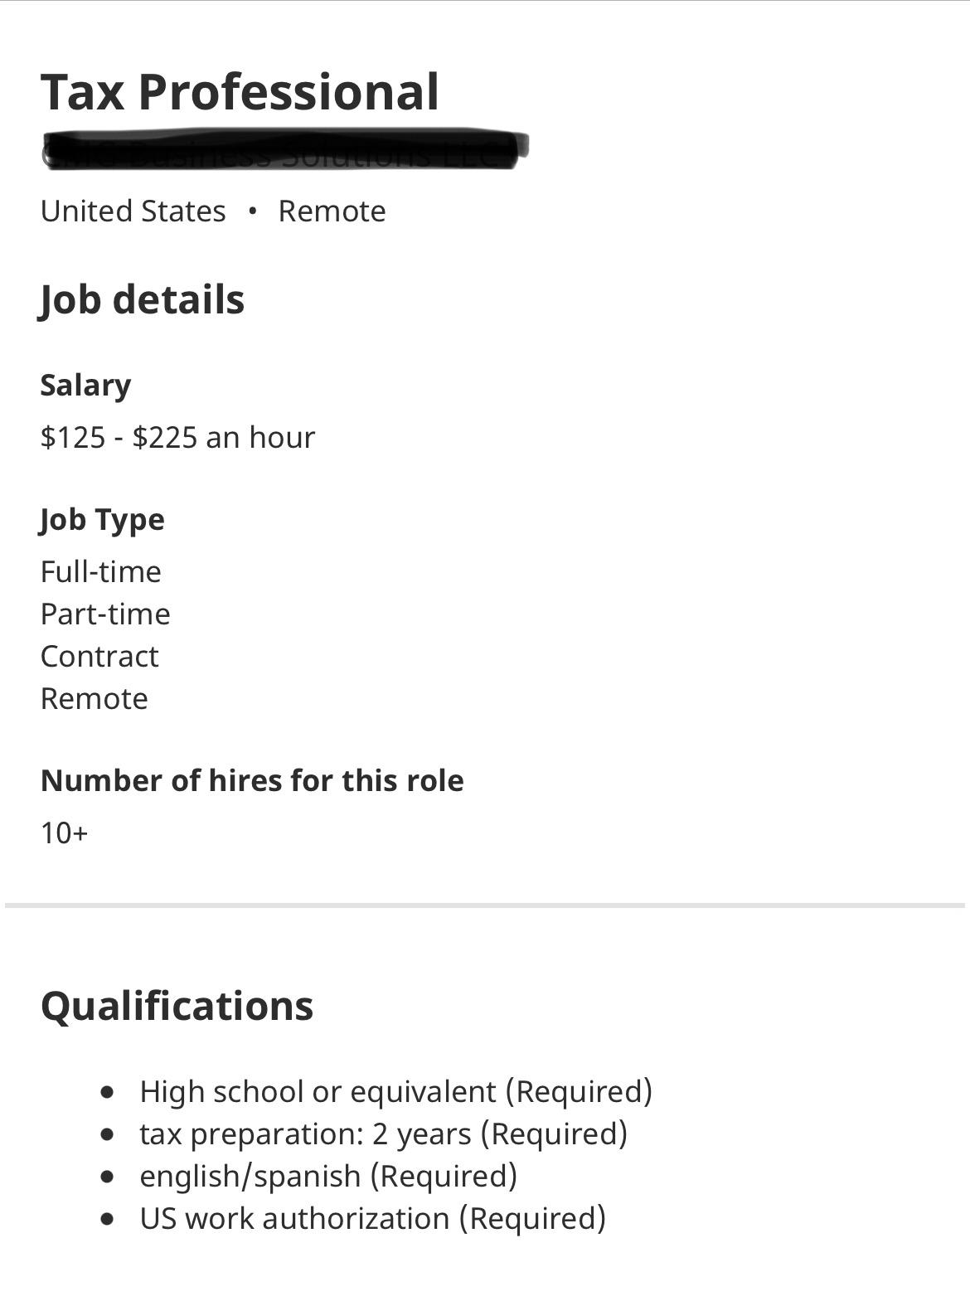Click the divider line above Qualifications
Viewport: 970px width, 1301px height.
485,905
